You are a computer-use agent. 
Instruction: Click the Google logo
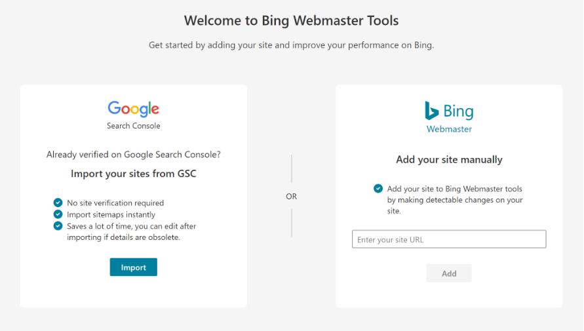pos(133,109)
